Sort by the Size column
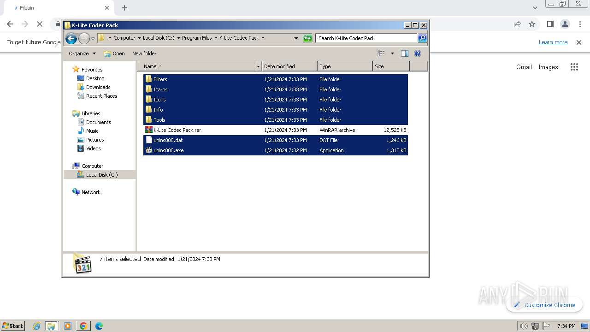Screen dimensions: 590x332 coord(391,66)
